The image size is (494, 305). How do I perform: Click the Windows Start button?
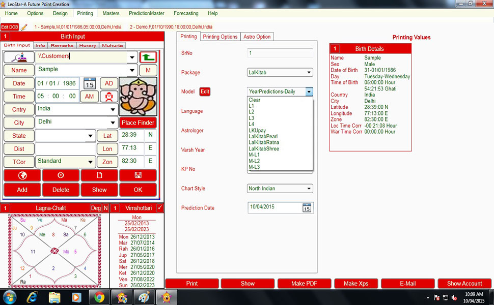click(10, 297)
